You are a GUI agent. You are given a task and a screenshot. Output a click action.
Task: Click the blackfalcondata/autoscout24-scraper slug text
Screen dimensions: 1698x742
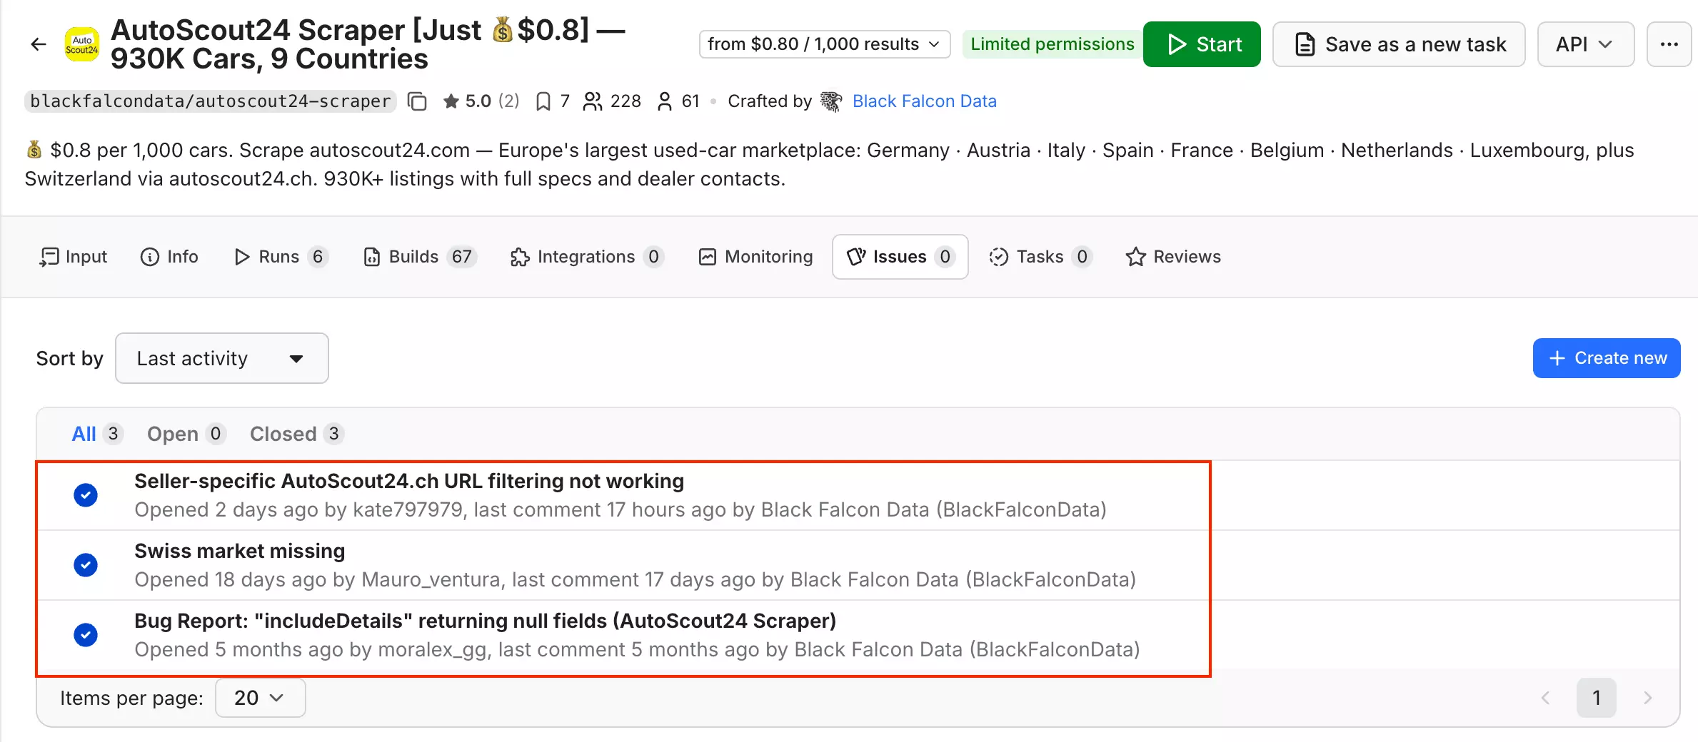click(x=211, y=101)
